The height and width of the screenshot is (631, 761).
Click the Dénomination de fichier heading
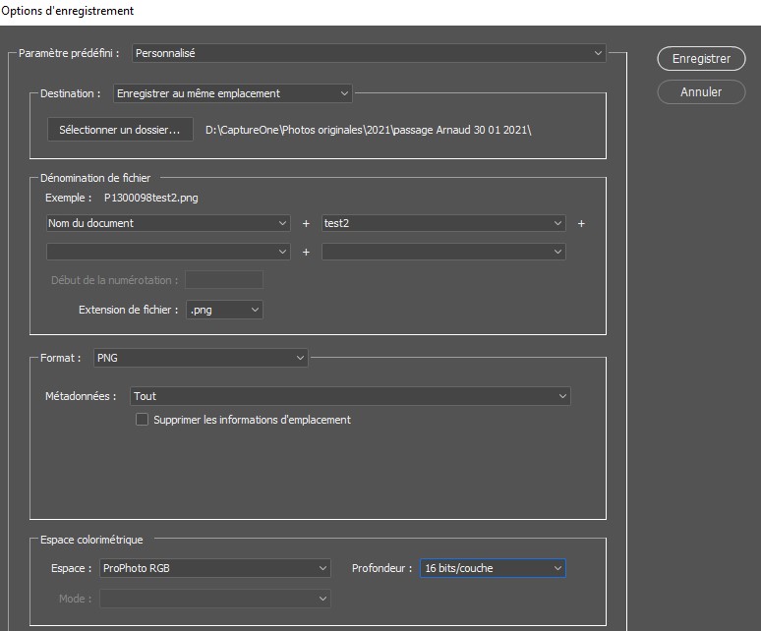tap(95, 178)
